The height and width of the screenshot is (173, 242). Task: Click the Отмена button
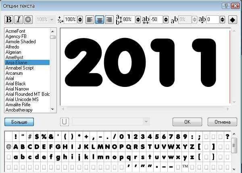point(222,122)
